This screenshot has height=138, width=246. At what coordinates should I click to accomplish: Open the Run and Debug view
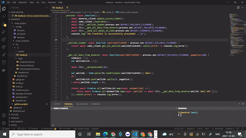(4, 32)
